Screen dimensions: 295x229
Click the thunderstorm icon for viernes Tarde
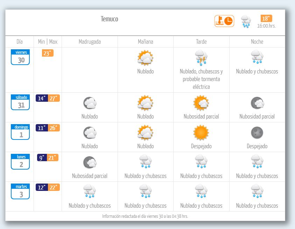tap(201, 58)
